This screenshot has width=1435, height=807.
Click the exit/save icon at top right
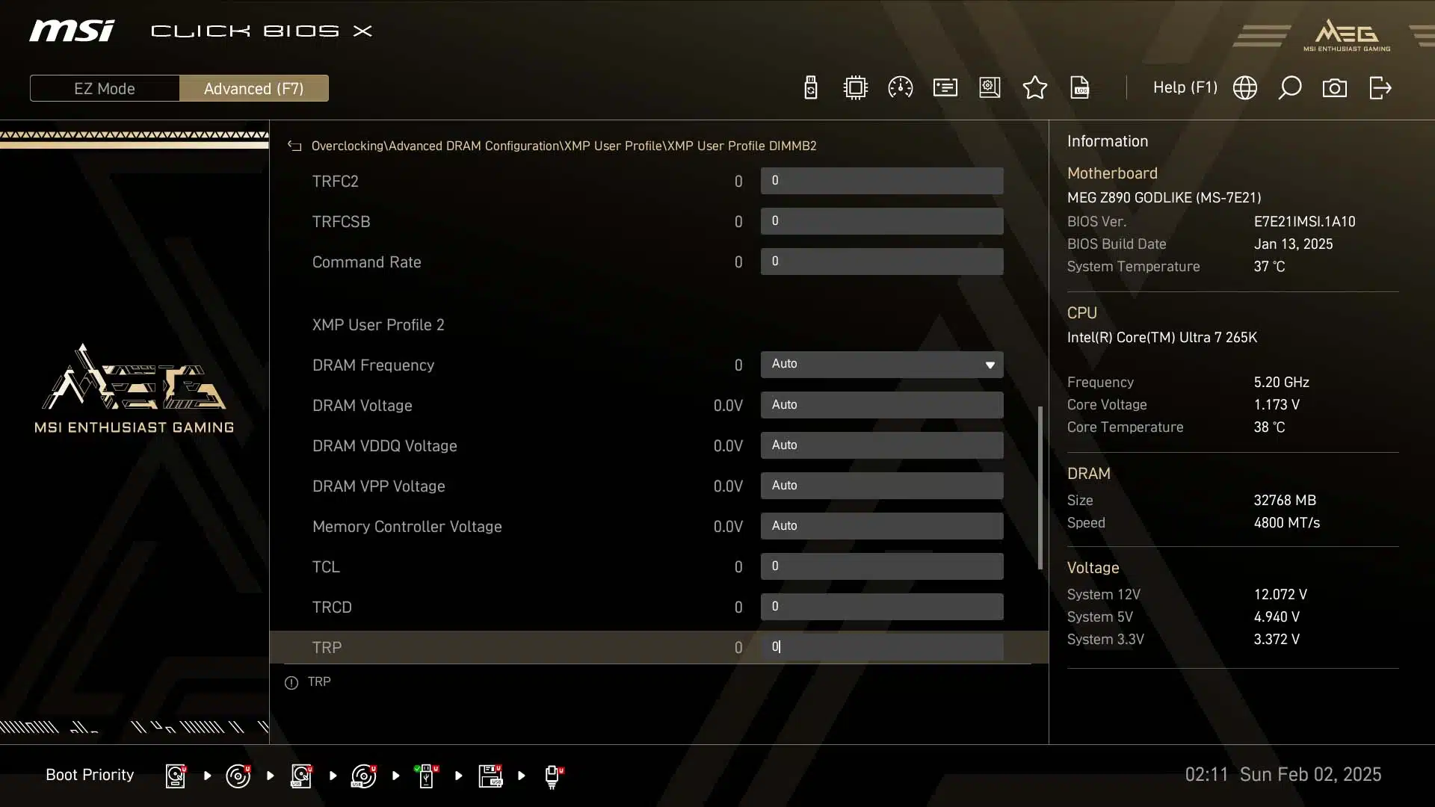coord(1380,88)
